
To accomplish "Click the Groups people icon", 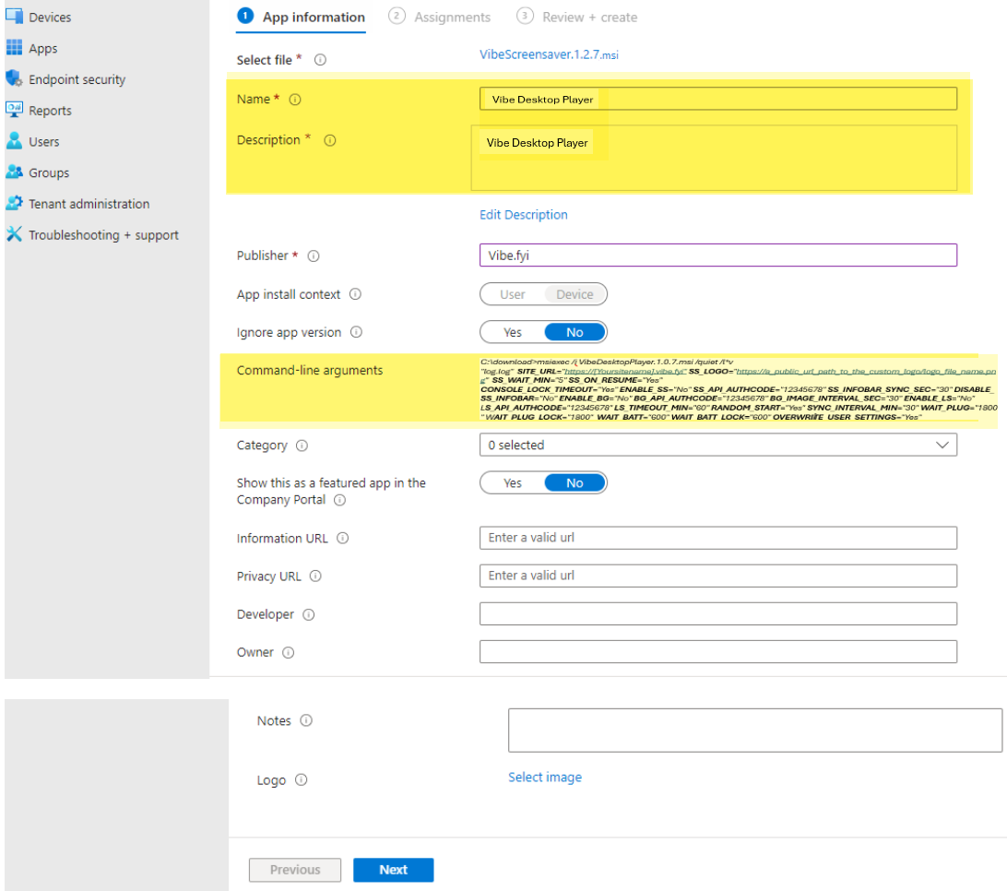I will point(14,172).
